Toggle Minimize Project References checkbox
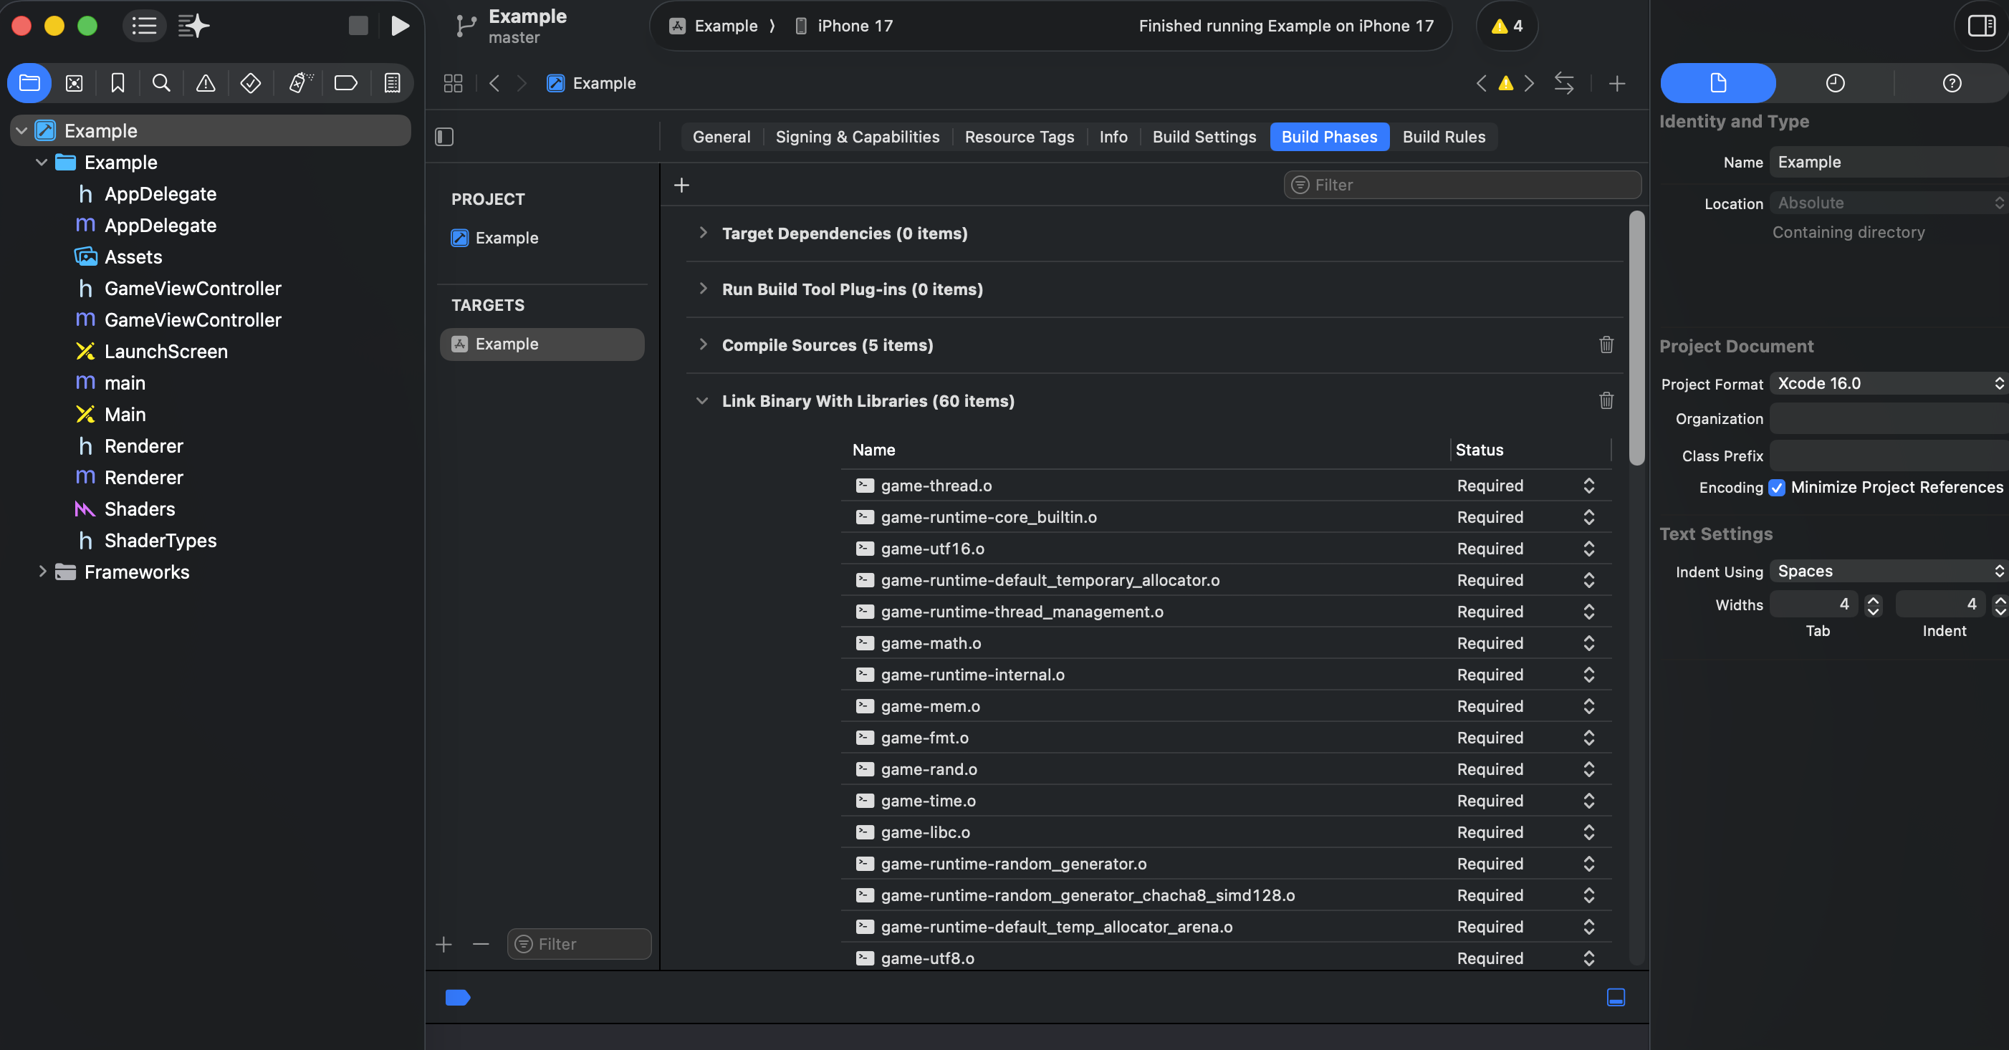Screen dimensions: 2009x1050 point(1777,487)
